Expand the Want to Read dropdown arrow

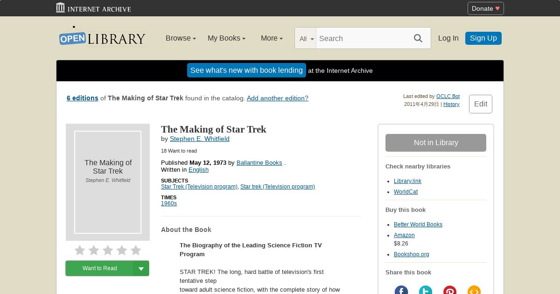141,268
